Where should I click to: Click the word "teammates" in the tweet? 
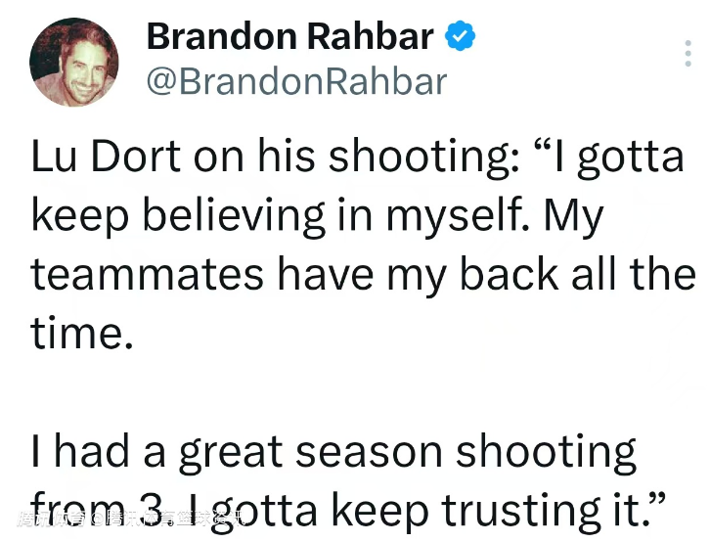[147, 275]
